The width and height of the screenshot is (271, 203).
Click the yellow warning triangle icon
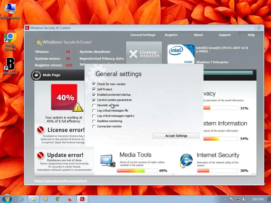point(78,107)
